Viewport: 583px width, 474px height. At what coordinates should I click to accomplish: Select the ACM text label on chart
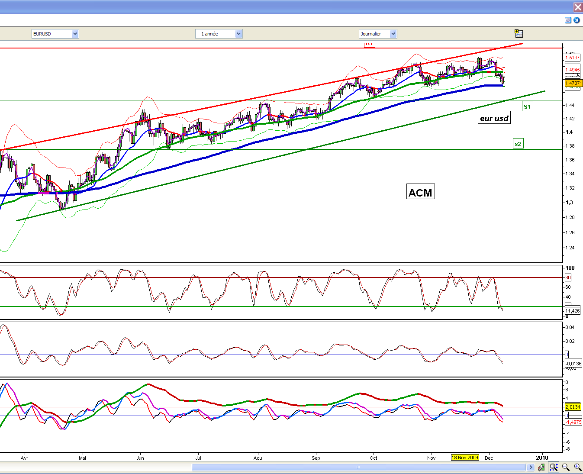pyautogui.click(x=420, y=193)
